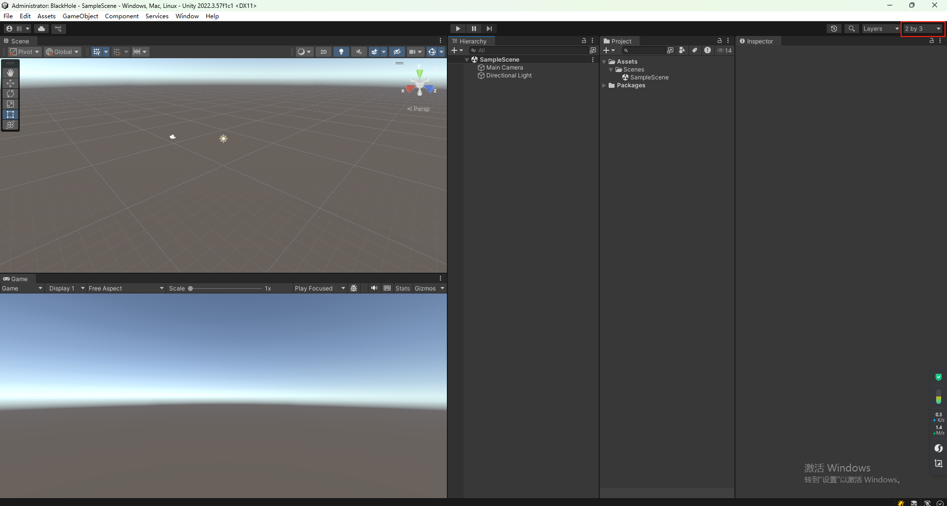Image resolution: width=947 pixels, height=506 pixels.
Task: Open the Unity Cloud panel
Action: [x=41, y=29]
